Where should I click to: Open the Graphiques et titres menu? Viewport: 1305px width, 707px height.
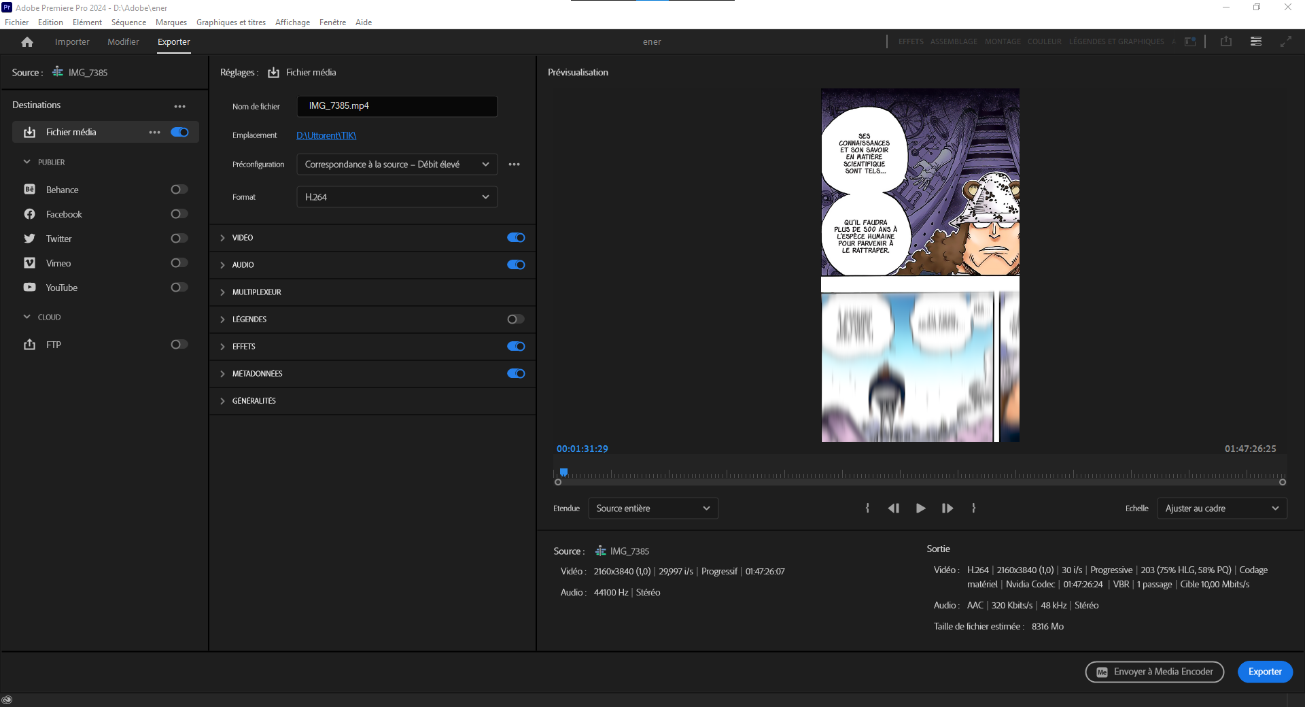tap(231, 22)
